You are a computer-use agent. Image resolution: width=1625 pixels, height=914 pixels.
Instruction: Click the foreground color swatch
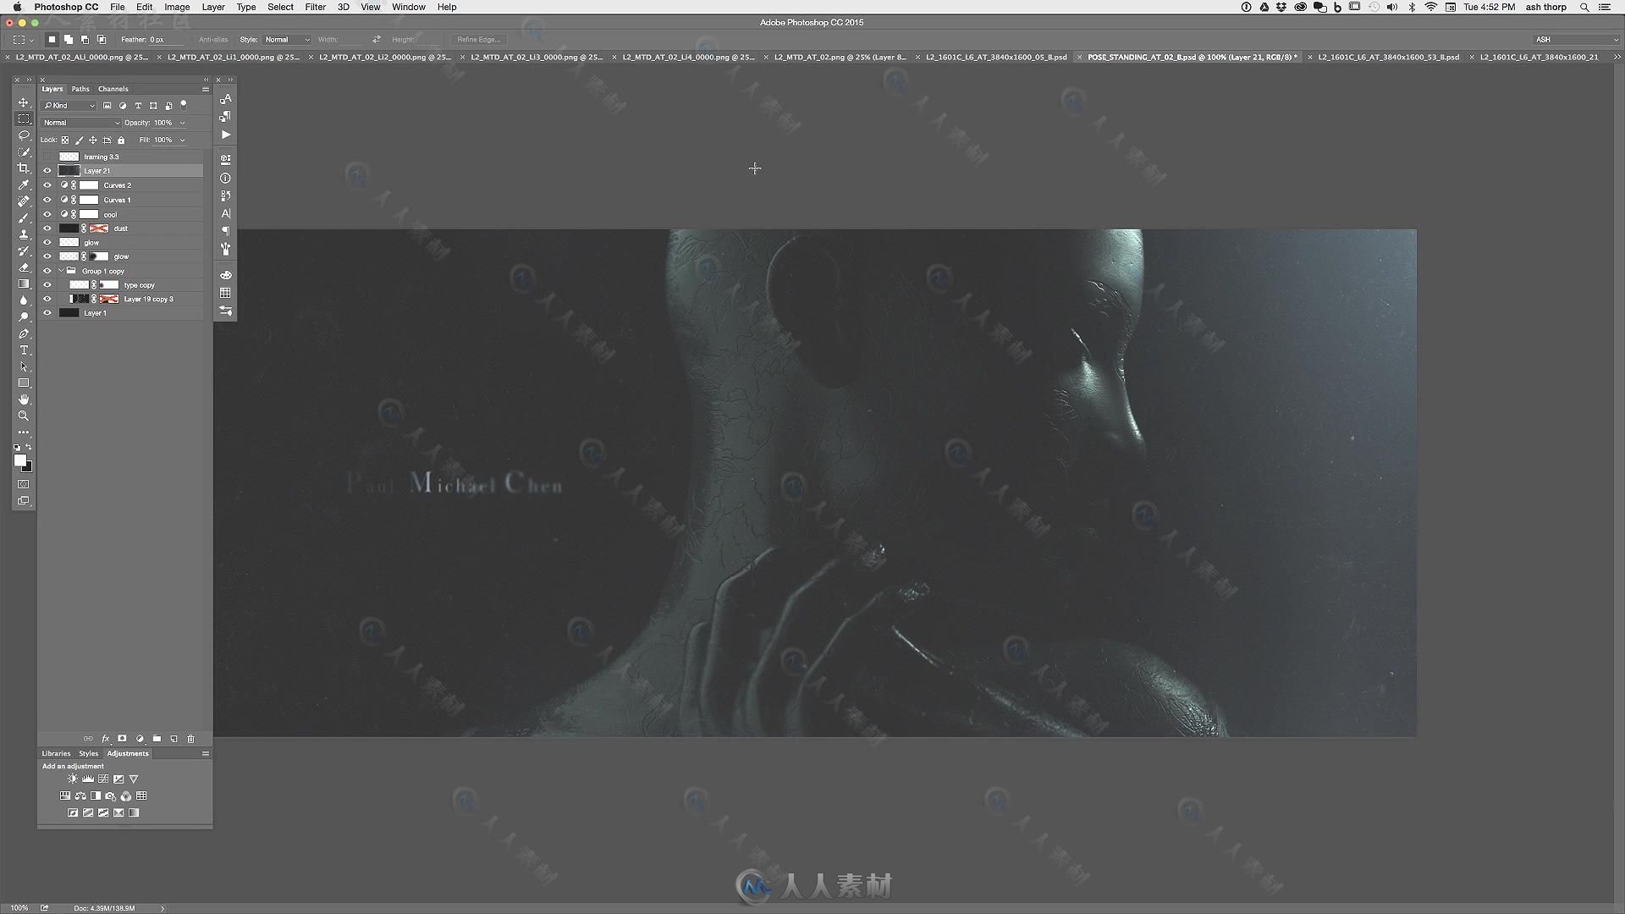click(x=19, y=460)
